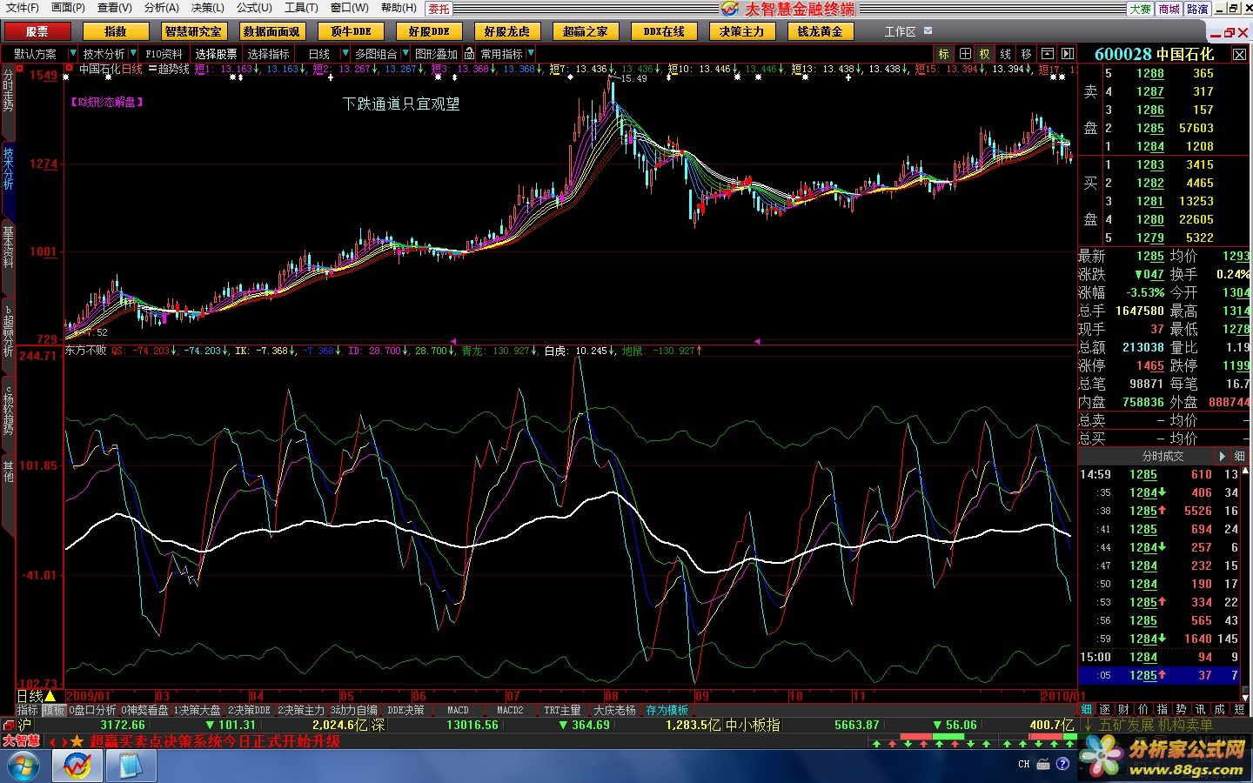Open the 公式(U) menu
The image size is (1253, 783).
click(x=254, y=8)
